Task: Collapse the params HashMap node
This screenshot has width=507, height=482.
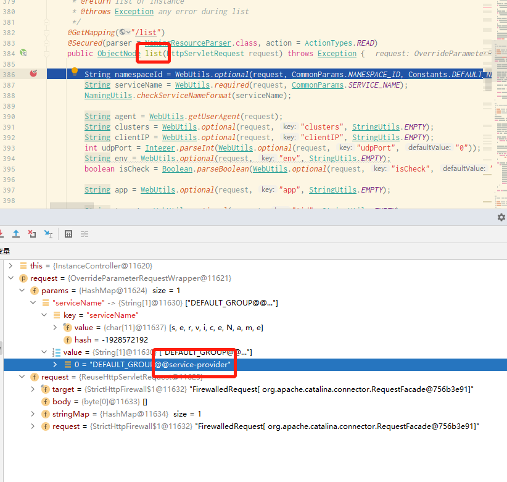Action: tap(22, 291)
